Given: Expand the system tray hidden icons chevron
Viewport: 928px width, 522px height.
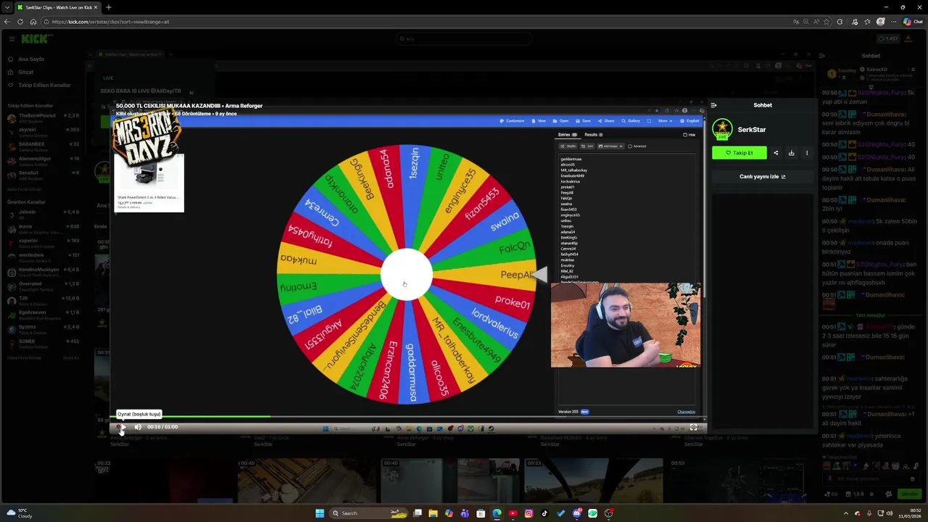Looking at the screenshot, I should [845, 513].
